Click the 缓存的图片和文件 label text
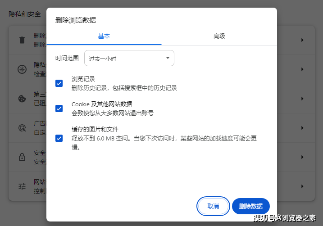This screenshot has height=226, width=323. [95, 129]
